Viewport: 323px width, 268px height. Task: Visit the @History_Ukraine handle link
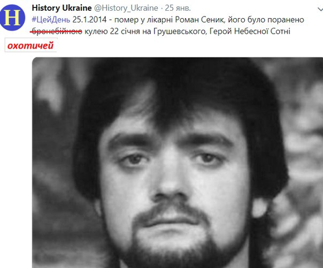[x=126, y=8]
